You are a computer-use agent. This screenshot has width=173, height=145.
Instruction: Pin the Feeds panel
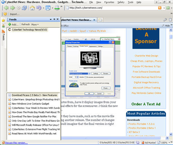tap(54, 19)
